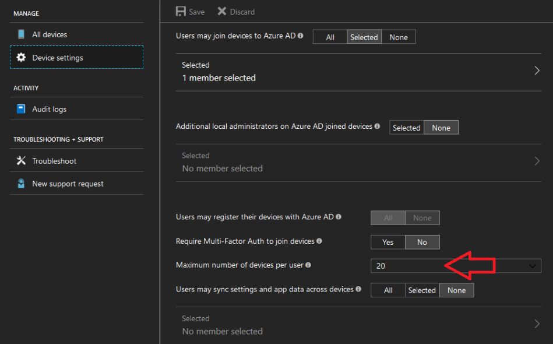Show info for Additional local administrators
The height and width of the screenshot is (344, 553).
click(378, 126)
